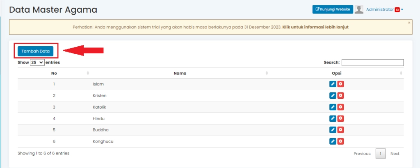Click the Tambah Data button
The height and width of the screenshot is (168, 420).
pos(35,51)
